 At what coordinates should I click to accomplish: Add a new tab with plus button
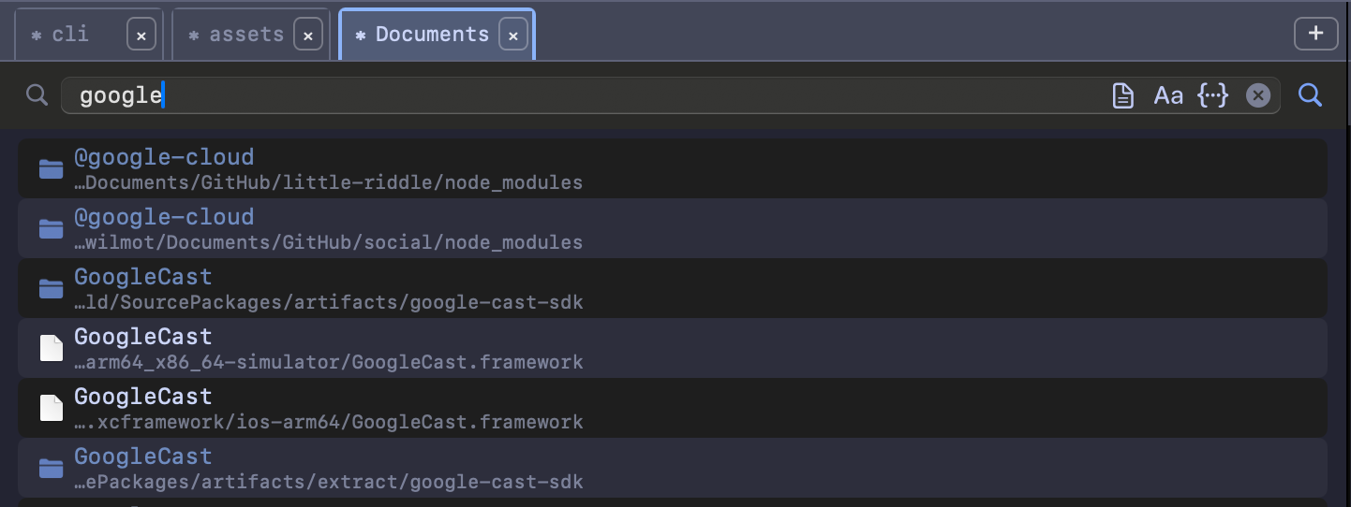click(1315, 34)
